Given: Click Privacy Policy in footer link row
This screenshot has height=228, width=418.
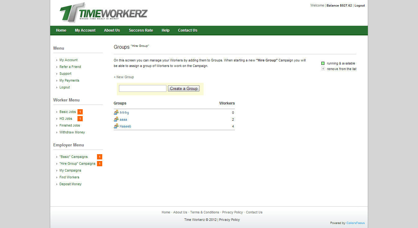Looking at the screenshot, I should (x=232, y=212).
